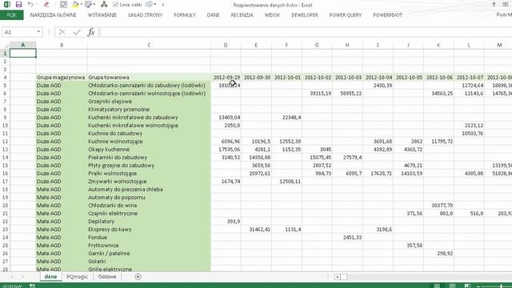The image size is (512, 288).
Task: Cancel formula entry with the X icon
Action: 62,32
